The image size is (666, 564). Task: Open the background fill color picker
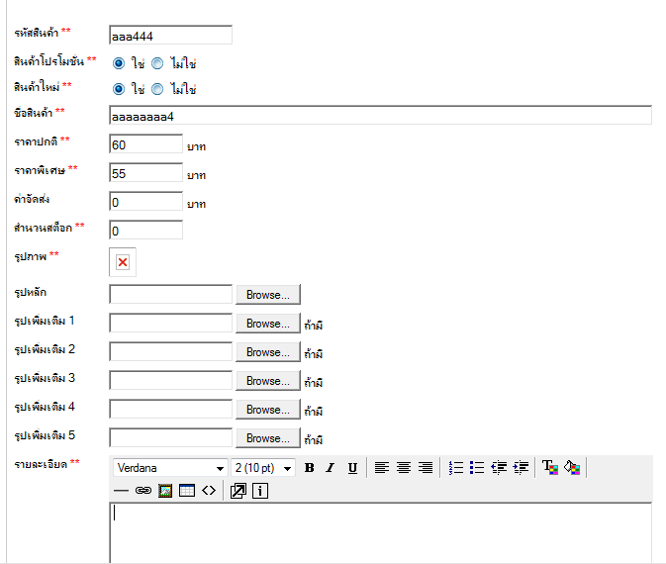point(572,468)
